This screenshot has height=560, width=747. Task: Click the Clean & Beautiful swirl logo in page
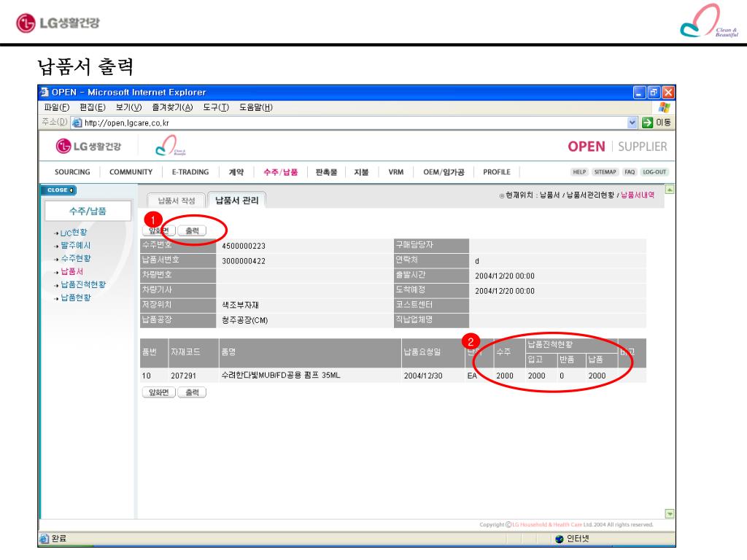tap(170, 145)
